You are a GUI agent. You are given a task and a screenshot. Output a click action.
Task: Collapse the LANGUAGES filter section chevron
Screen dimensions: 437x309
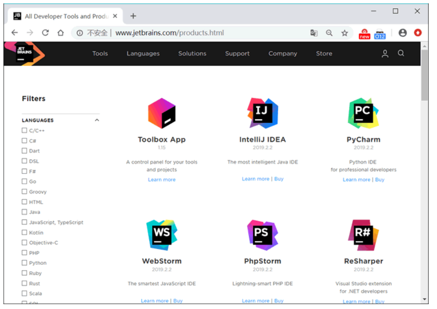[97, 120]
